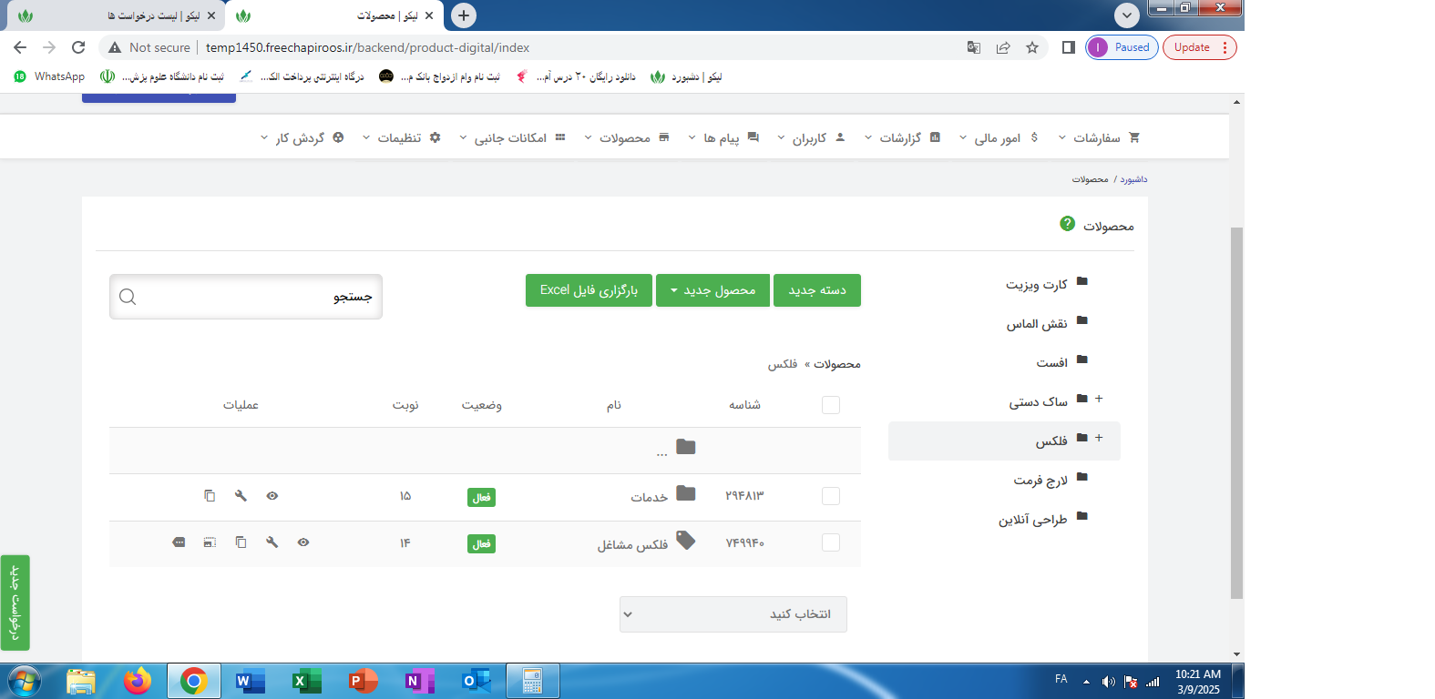
Task: Open the پیام ها menu
Action: [x=723, y=138]
